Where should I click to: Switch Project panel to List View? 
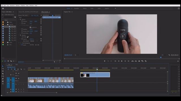pyautogui.click(x=5, y=61)
